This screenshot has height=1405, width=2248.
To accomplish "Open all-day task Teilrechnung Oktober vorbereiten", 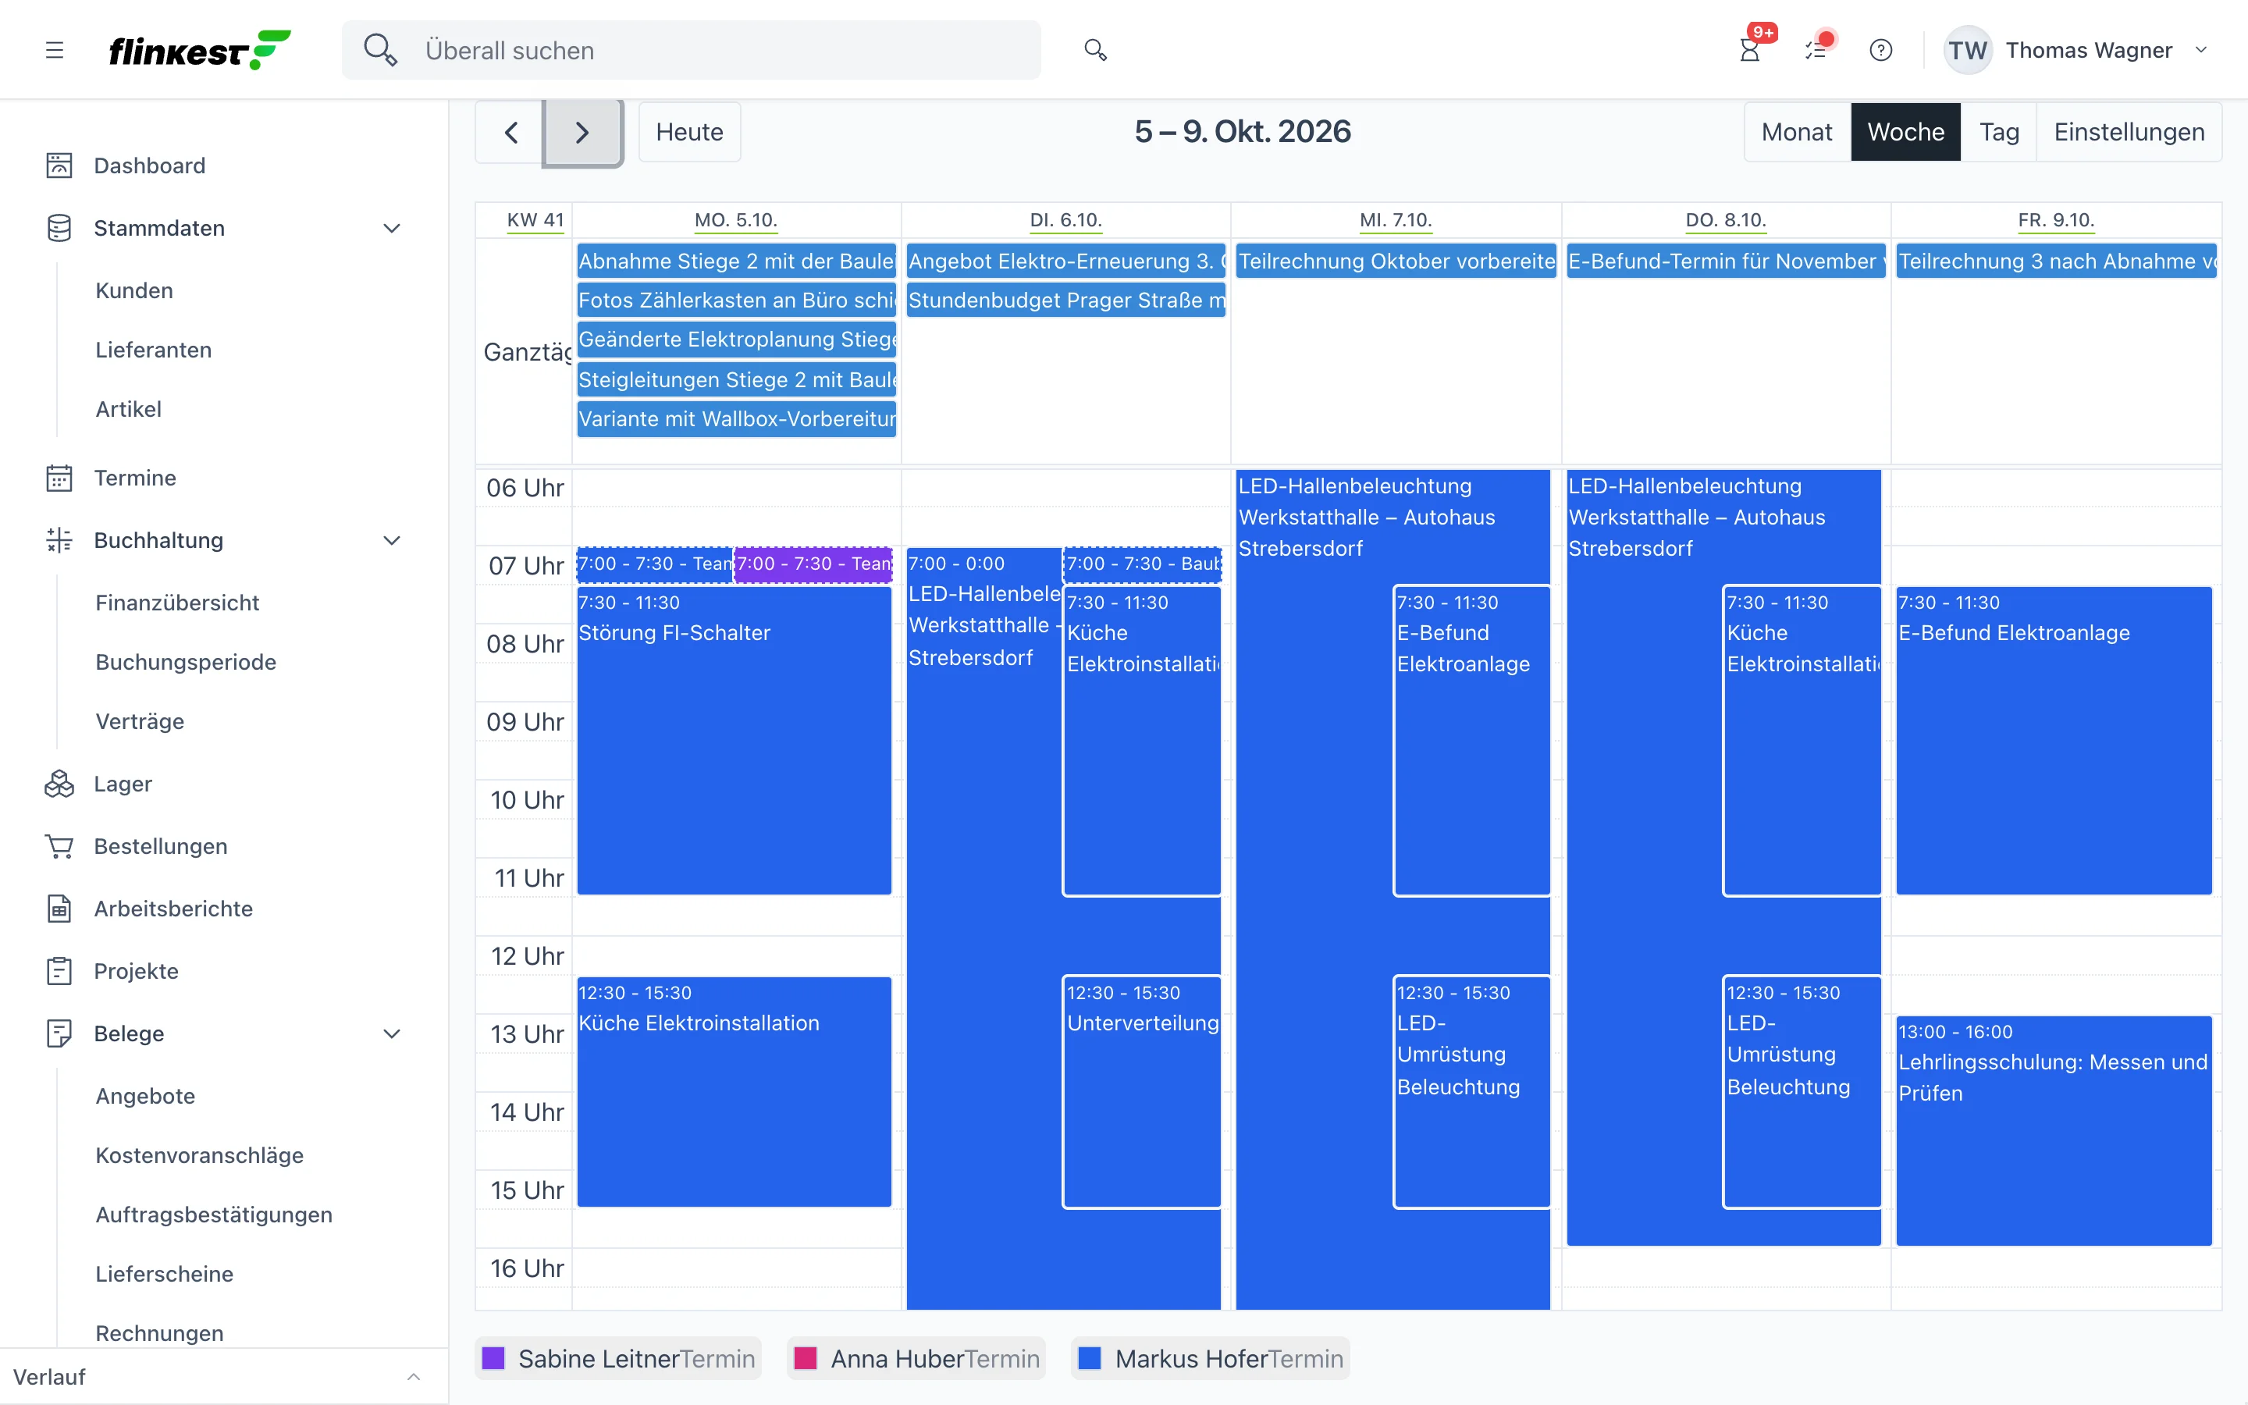I will 1396,261.
